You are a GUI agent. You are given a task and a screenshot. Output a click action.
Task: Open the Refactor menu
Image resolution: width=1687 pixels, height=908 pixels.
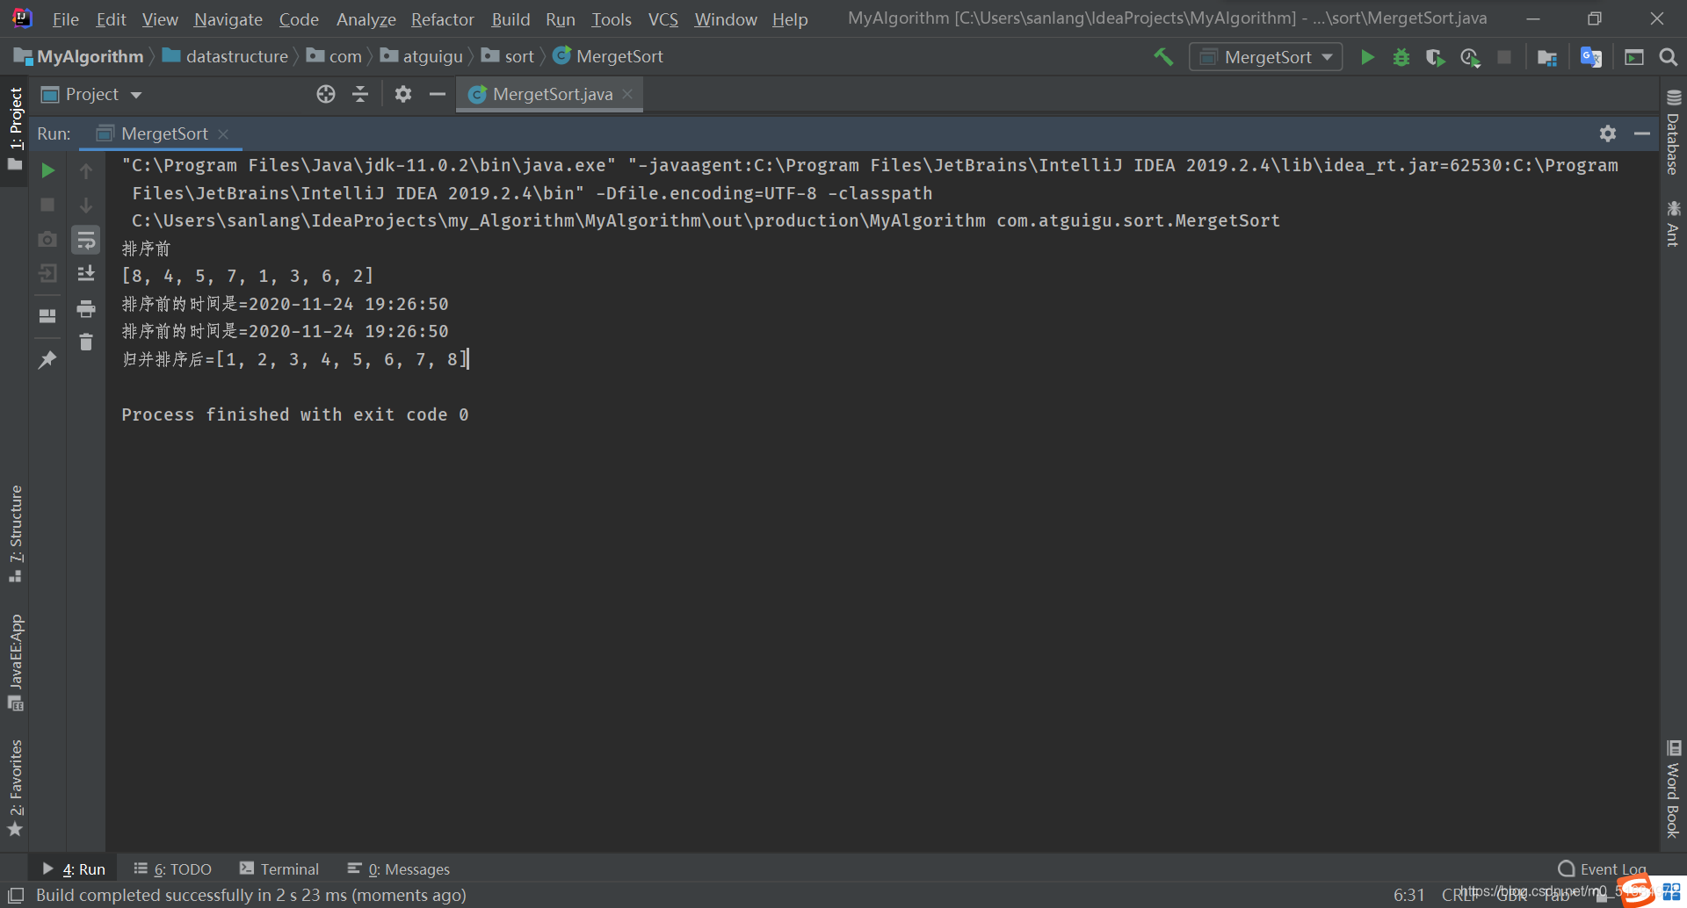[443, 19]
